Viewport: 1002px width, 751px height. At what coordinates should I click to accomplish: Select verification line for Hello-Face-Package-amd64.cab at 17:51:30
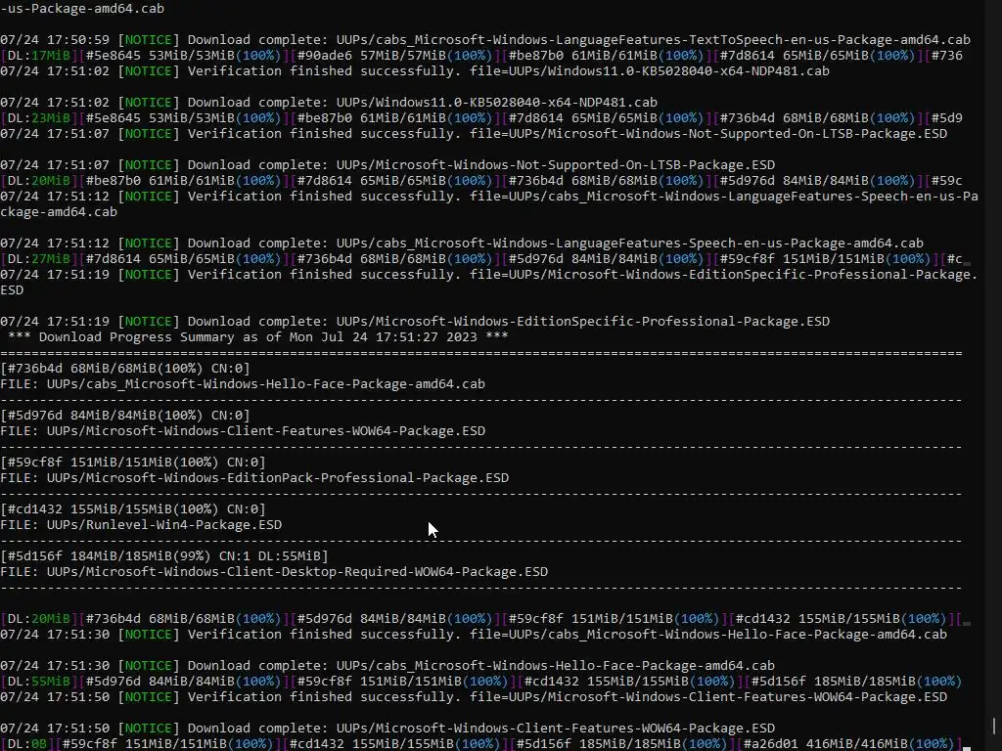point(474,634)
